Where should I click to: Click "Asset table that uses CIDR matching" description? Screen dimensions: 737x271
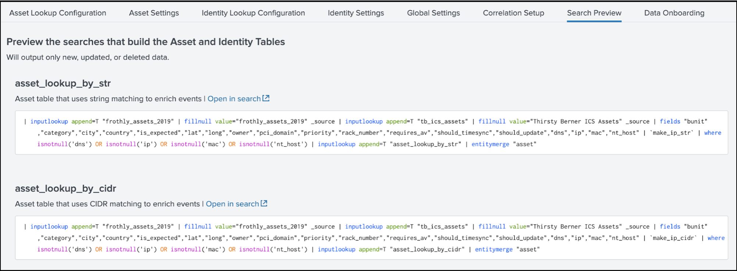pyautogui.click(x=107, y=204)
